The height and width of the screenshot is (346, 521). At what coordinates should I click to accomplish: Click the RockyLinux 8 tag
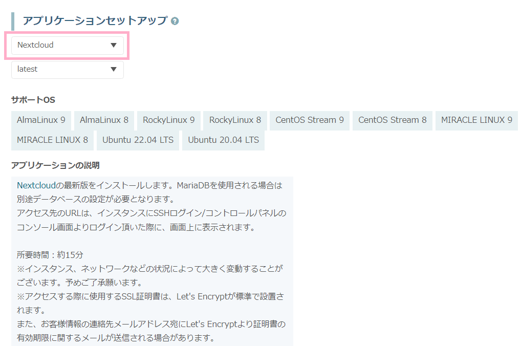pyautogui.click(x=235, y=120)
